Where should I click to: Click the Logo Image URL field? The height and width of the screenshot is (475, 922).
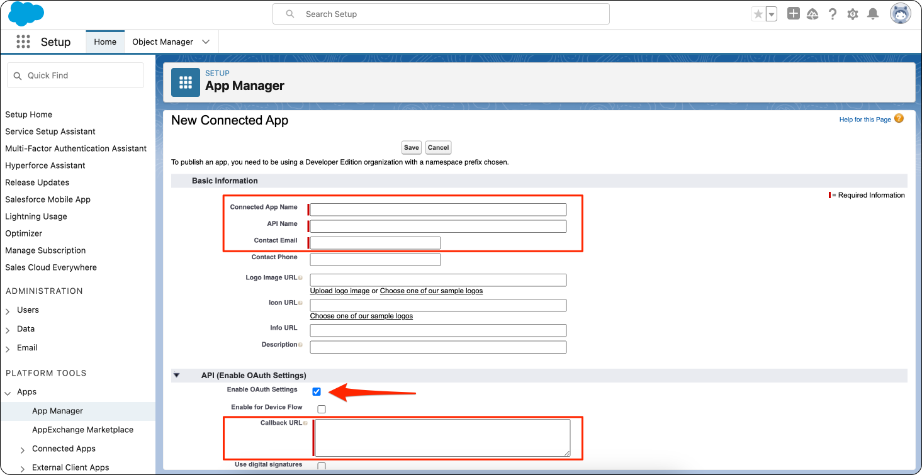coord(438,280)
